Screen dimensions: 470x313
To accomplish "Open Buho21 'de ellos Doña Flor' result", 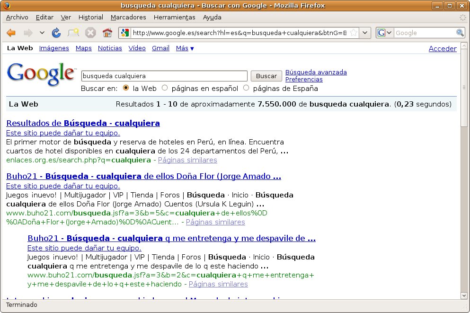I will coord(143,176).
